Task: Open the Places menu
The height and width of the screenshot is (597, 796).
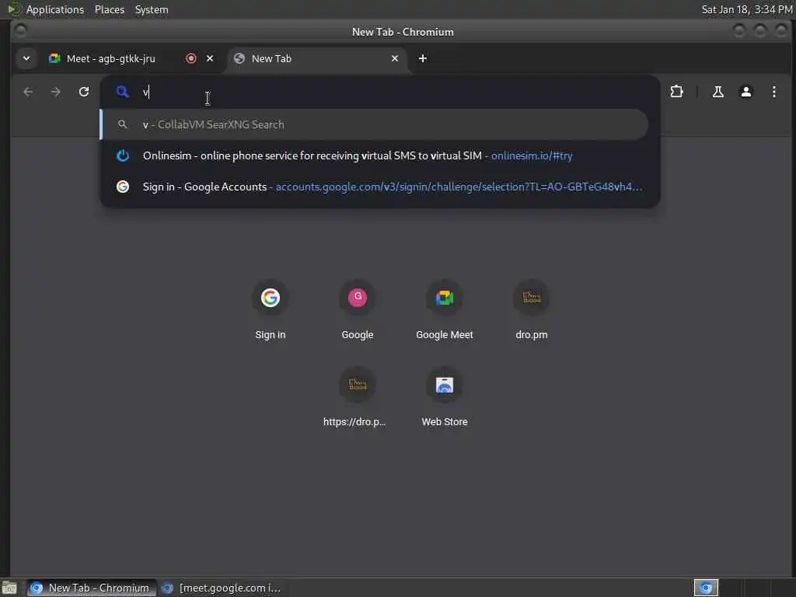Action: click(x=109, y=9)
